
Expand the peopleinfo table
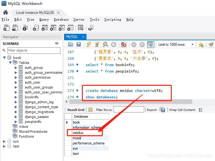coord(16,122)
